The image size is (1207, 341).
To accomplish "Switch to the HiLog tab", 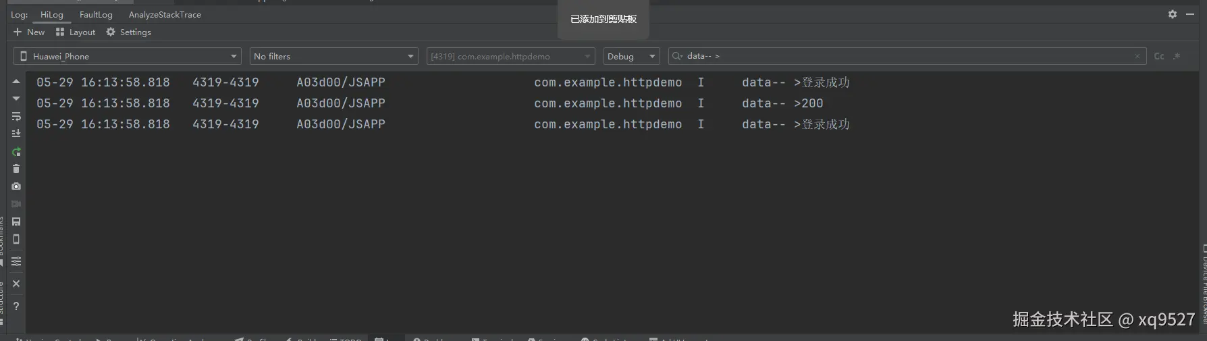I will pos(51,14).
